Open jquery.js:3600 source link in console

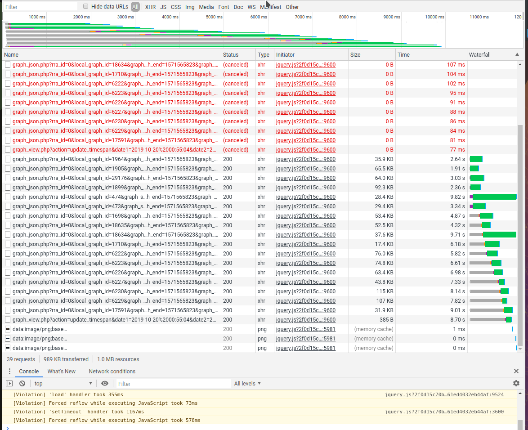[444, 412]
